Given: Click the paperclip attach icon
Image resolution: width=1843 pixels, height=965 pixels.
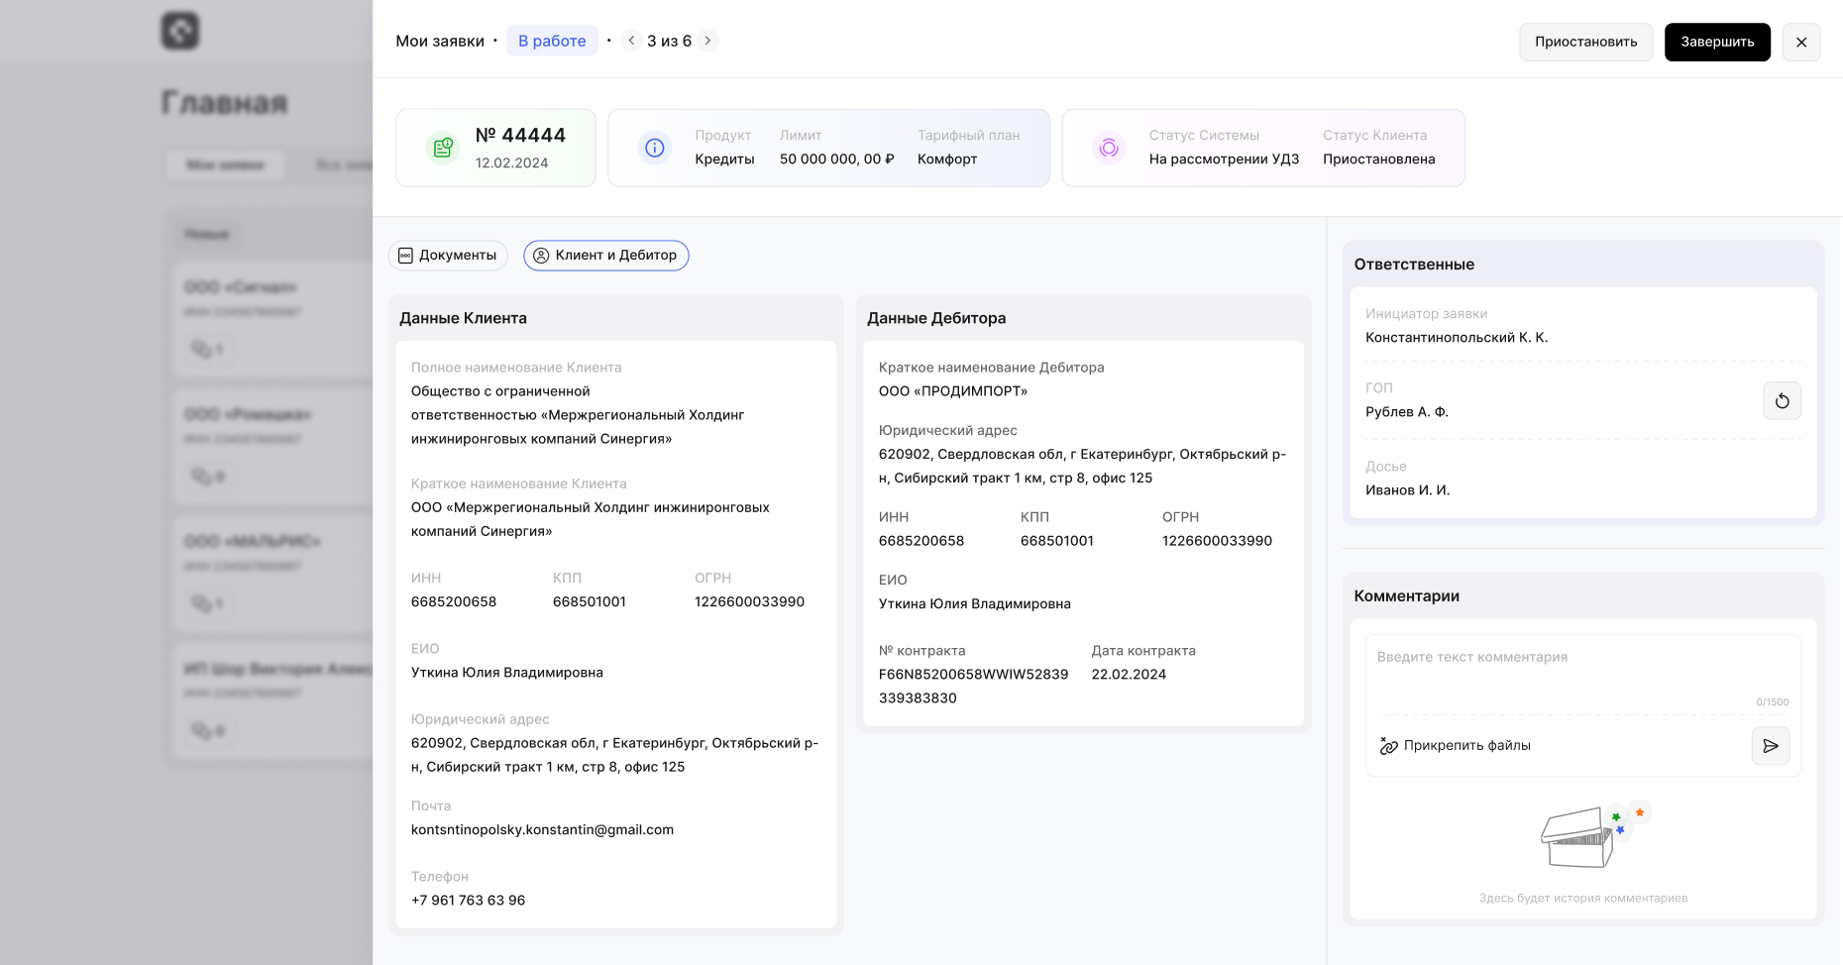Looking at the screenshot, I should coord(1388,746).
